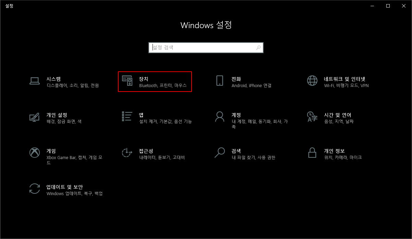Click 배경, 잠금 화면, 색 description

tap(64, 122)
